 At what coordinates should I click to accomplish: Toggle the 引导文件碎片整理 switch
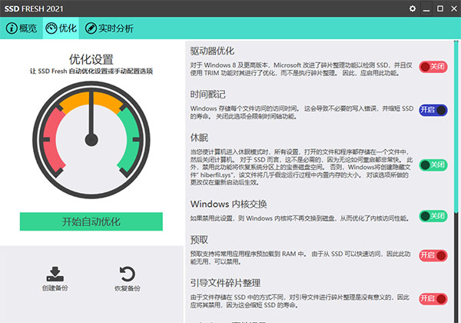[x=433, y=298]
